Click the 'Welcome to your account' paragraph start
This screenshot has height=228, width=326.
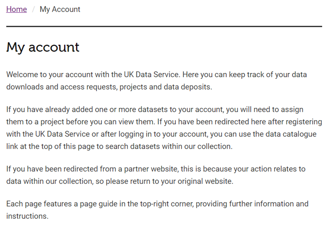[50, 75]
